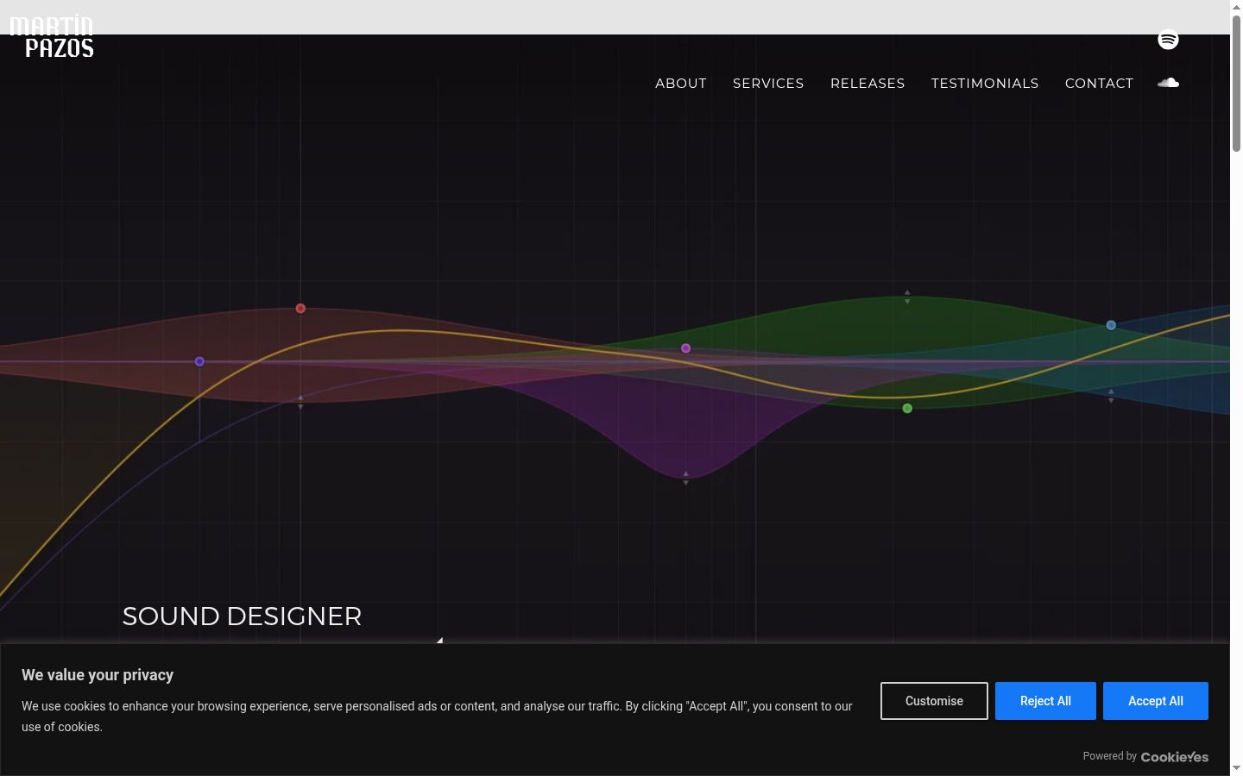Click the CookieYes brand logo

coord(1175,757)
